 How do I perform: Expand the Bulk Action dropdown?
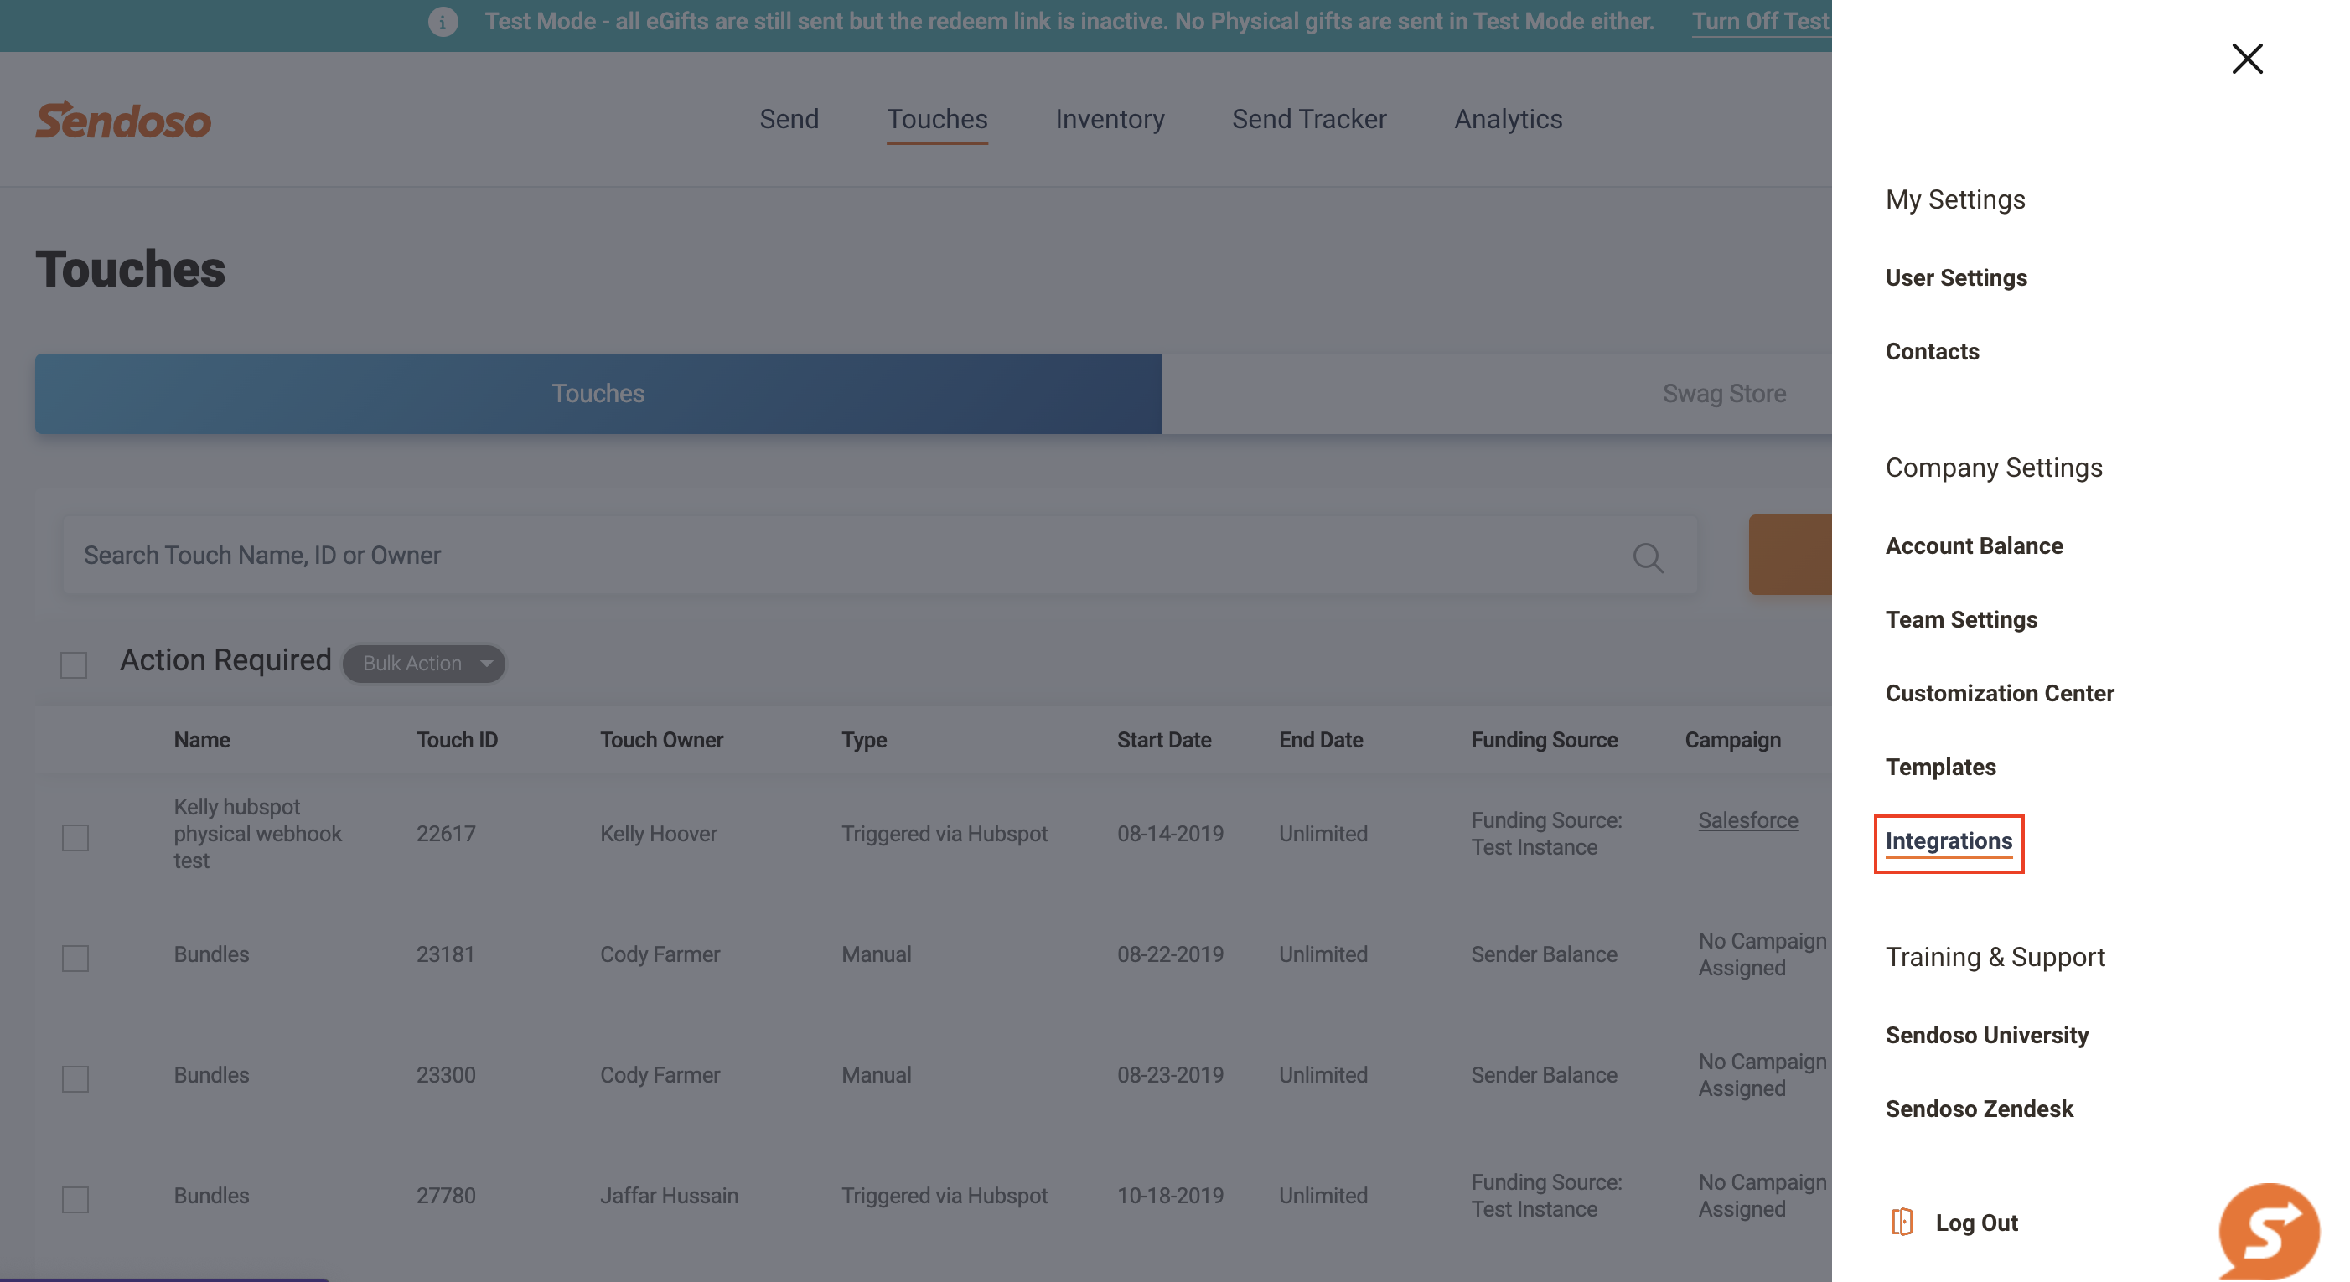[x=424, y=663]
